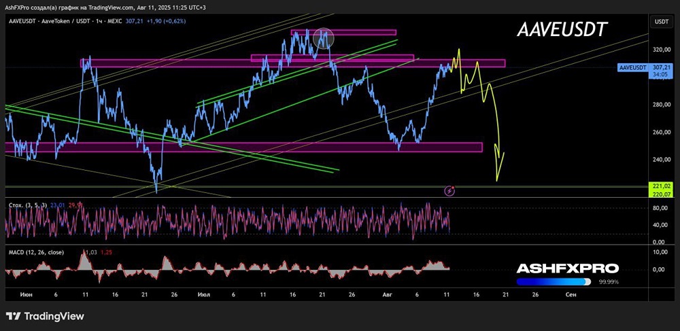Open the Стох. (3, 5, 3) indicator legend
This screenshot has width=680, height=331.
[28, 205]
